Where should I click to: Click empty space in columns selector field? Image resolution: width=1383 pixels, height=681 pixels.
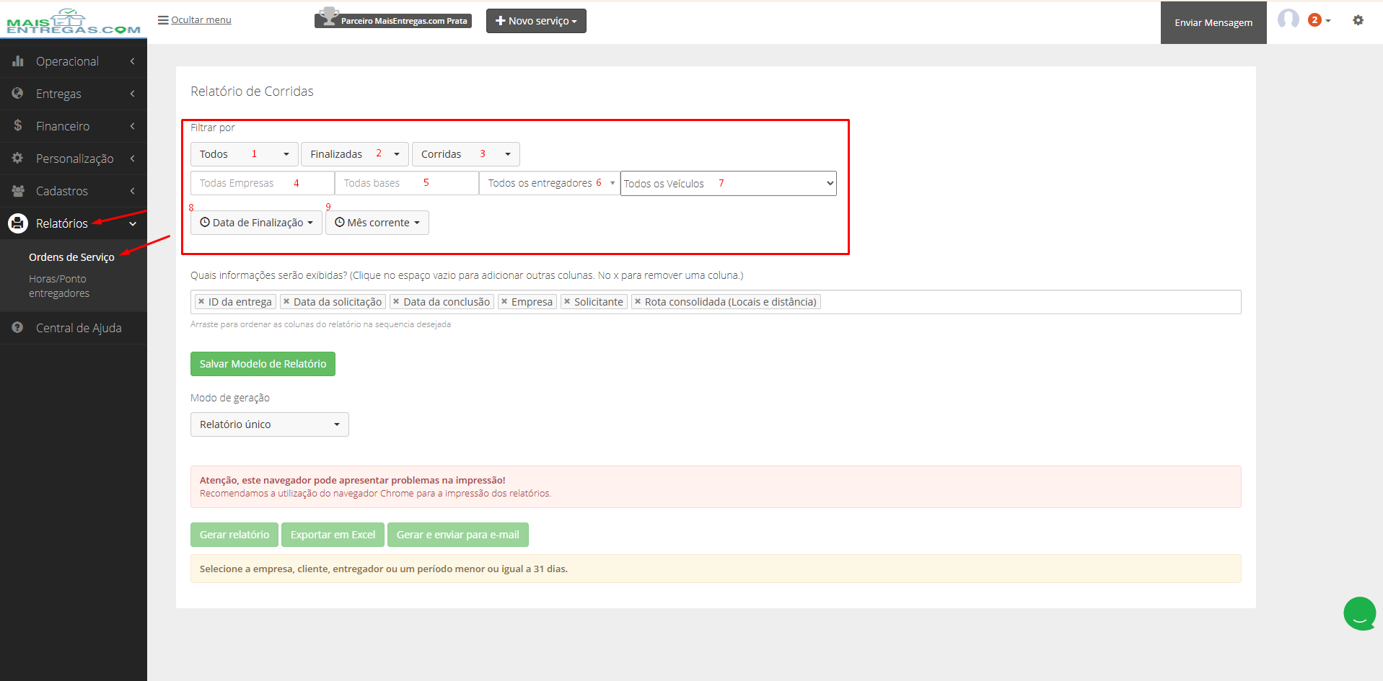click(x=1032, y=302)
